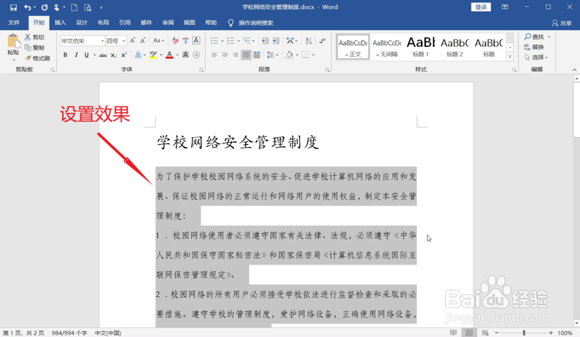The image size is (580, 337).
Task: Open the Sort icon in the Paragraph group
Action: (308, 40)
